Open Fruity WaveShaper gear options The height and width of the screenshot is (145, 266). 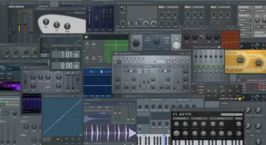point(46,96)
